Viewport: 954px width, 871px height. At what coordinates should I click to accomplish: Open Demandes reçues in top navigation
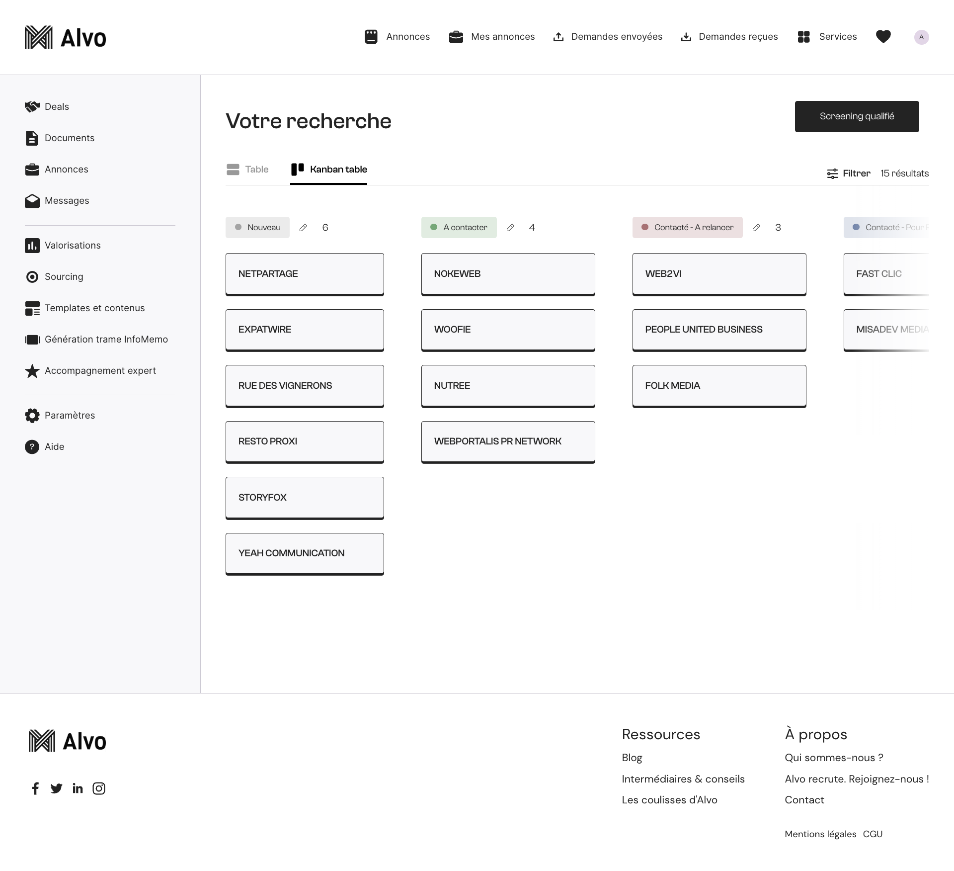[x=729, y=37]
